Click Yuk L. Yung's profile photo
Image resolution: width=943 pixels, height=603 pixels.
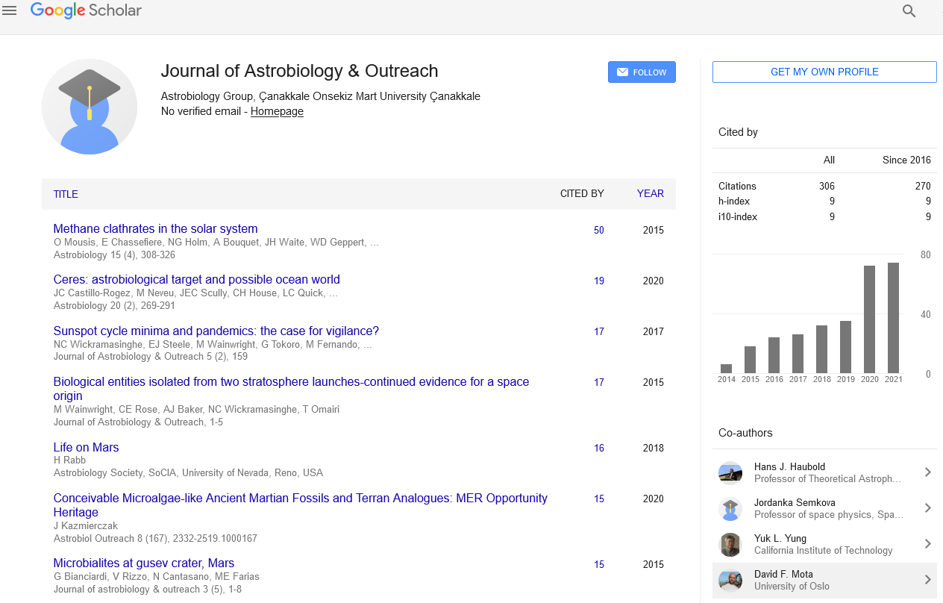[x=730, y=544]
